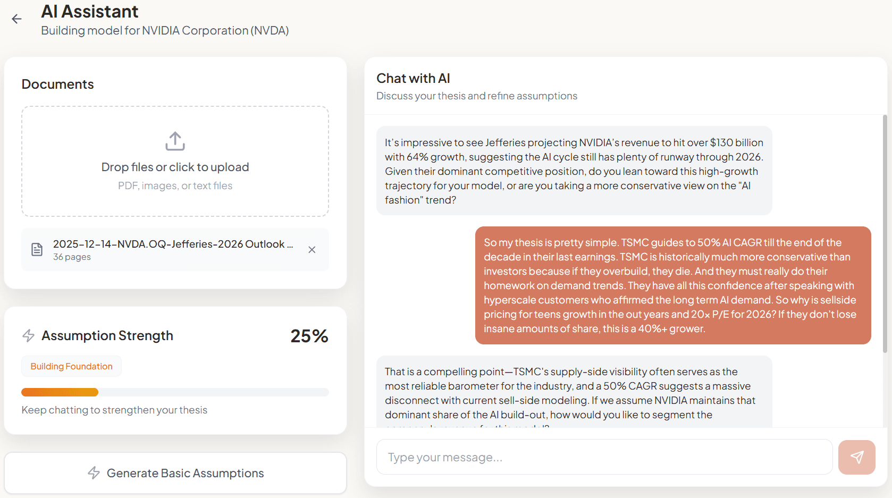
Task: Focus the "Type your message..." input field
Action: pos(604,457)
